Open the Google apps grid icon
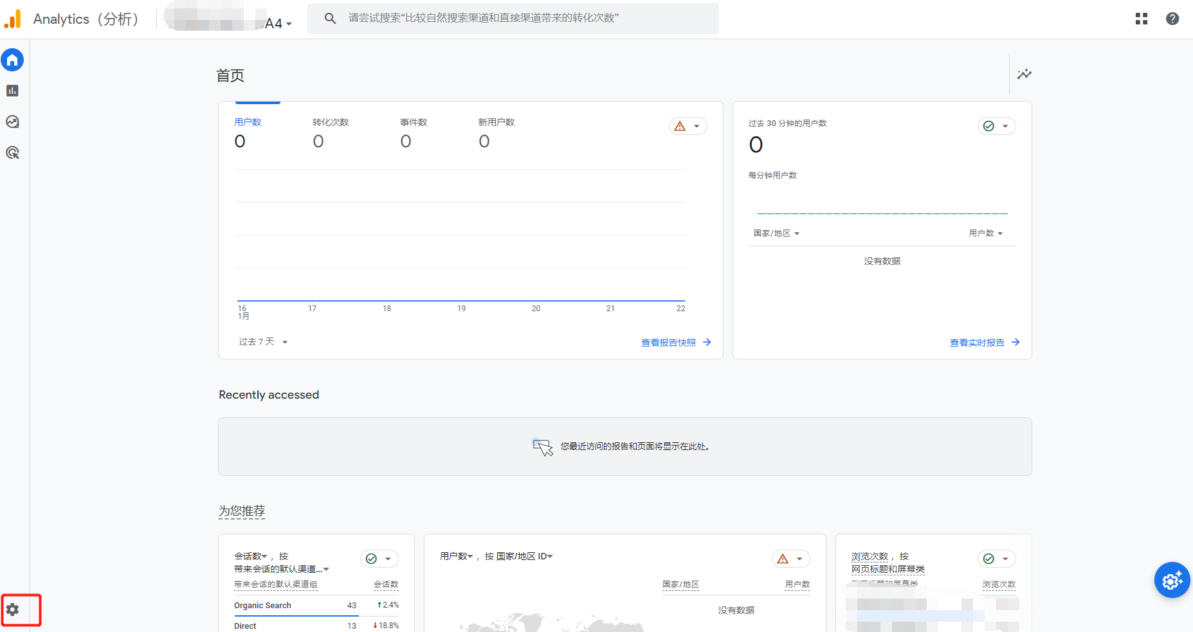The height and width of the screenshot is (632, 1193). point(1142,19)
